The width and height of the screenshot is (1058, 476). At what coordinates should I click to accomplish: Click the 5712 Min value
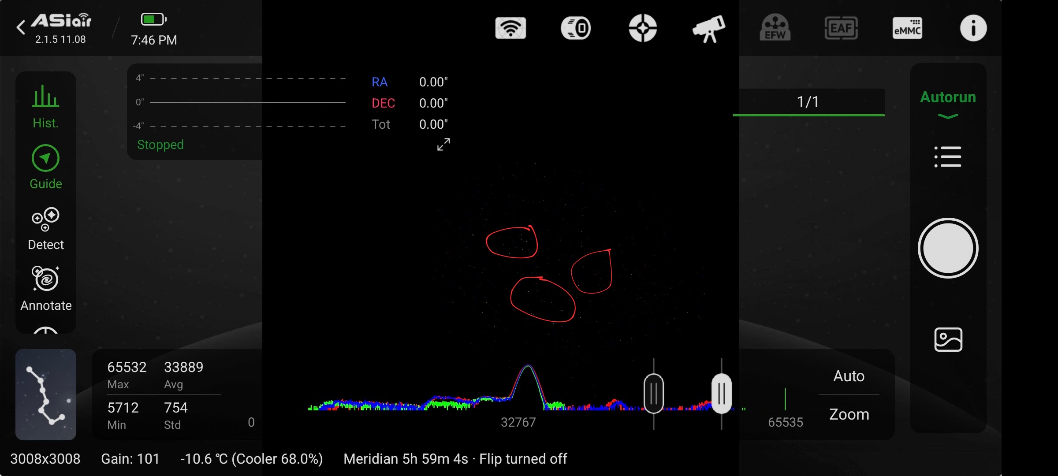[x=123, y=408]
